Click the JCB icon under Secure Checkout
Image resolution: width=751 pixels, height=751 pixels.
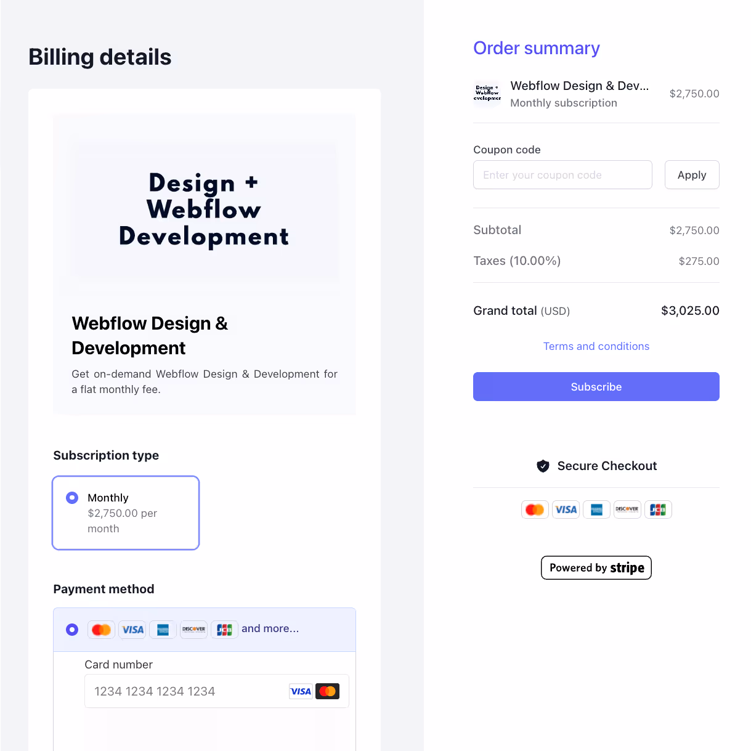click(658, 509)
